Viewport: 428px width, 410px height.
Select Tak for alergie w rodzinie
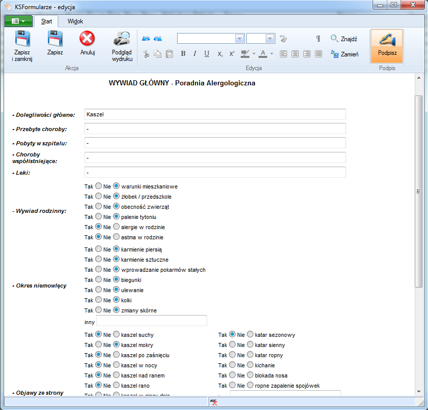pos(99,227)
